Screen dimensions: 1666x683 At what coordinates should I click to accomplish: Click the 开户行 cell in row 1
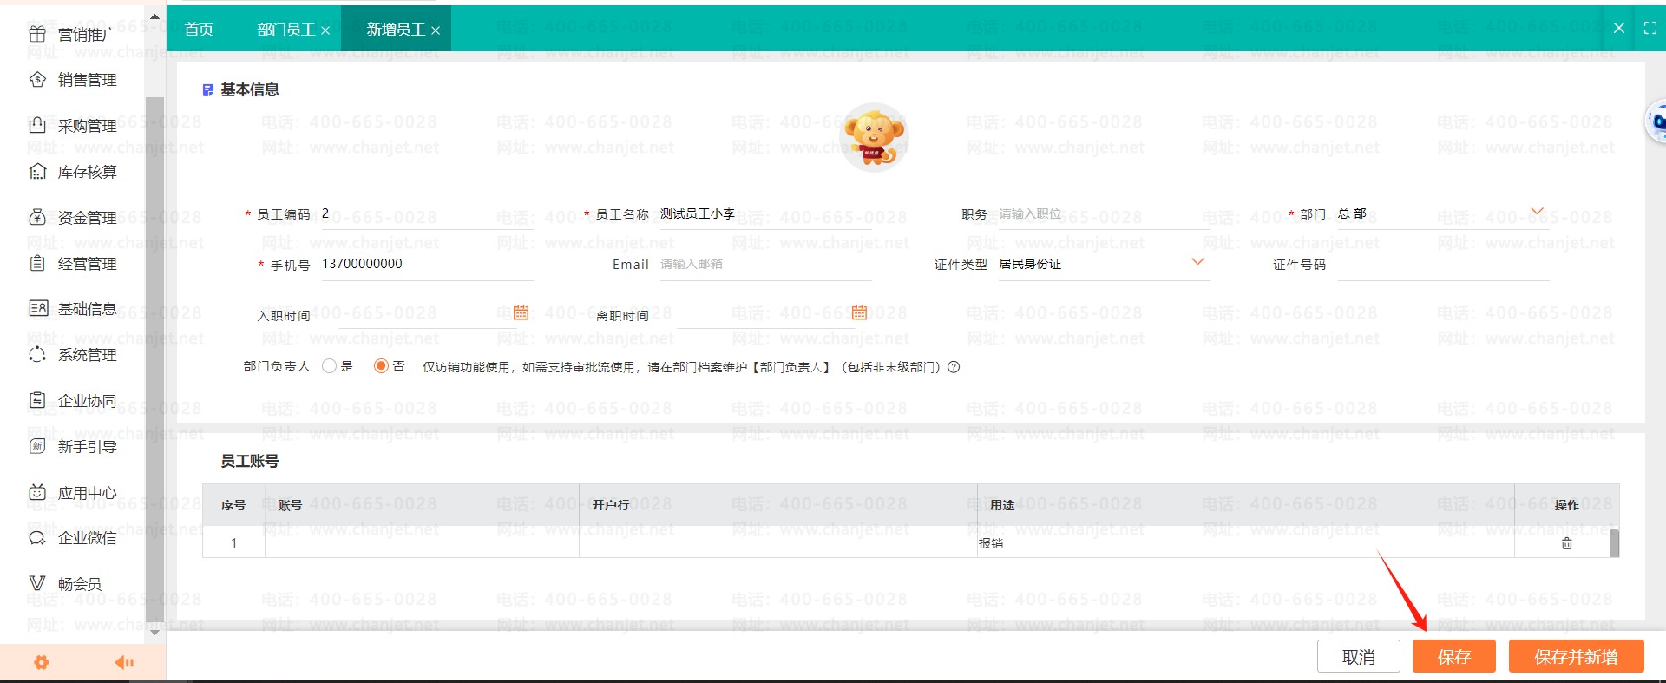tap(778, 542)
